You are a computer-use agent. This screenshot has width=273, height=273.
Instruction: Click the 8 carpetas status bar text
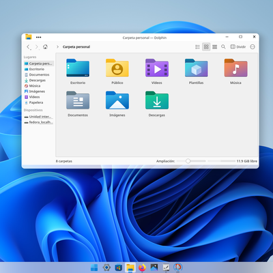pos(64,161)
